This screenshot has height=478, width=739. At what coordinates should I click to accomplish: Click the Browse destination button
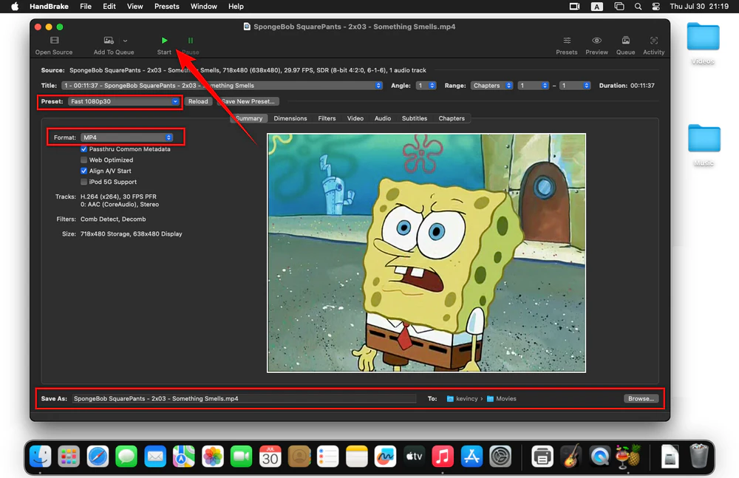tap(641, 398)
